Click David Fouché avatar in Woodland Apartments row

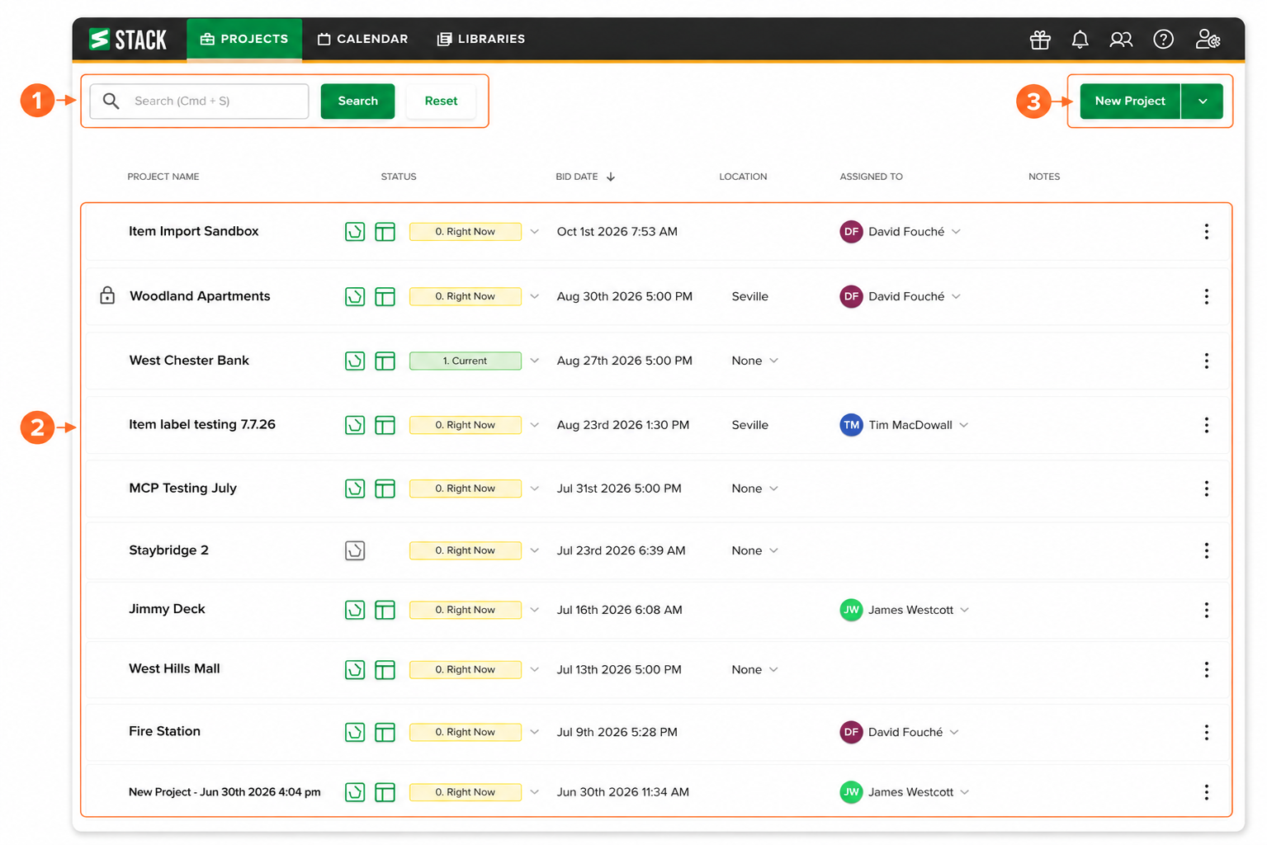851,296
